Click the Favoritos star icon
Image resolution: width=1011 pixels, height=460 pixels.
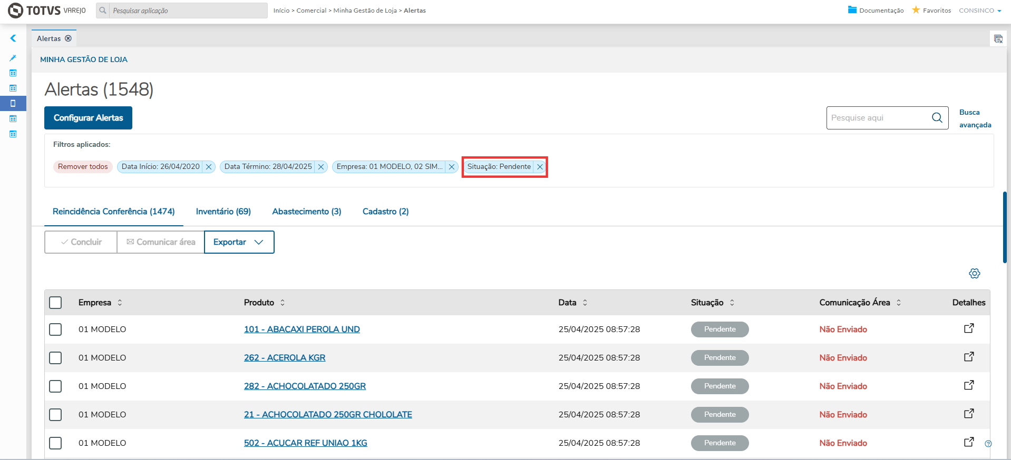tap(916, 9)
